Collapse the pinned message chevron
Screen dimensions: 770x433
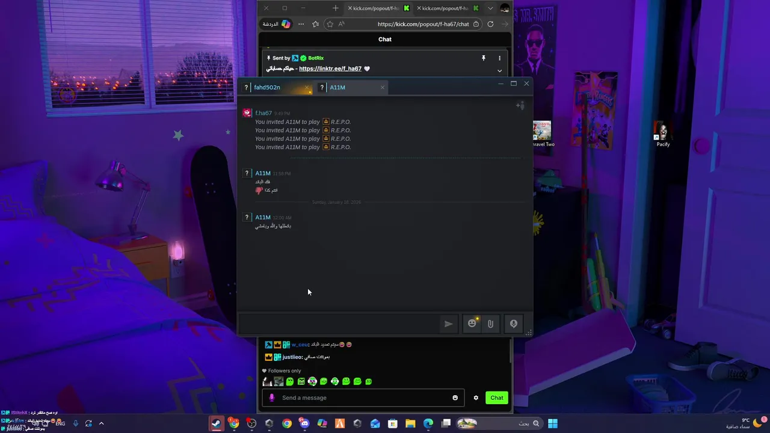pos(499,70)
